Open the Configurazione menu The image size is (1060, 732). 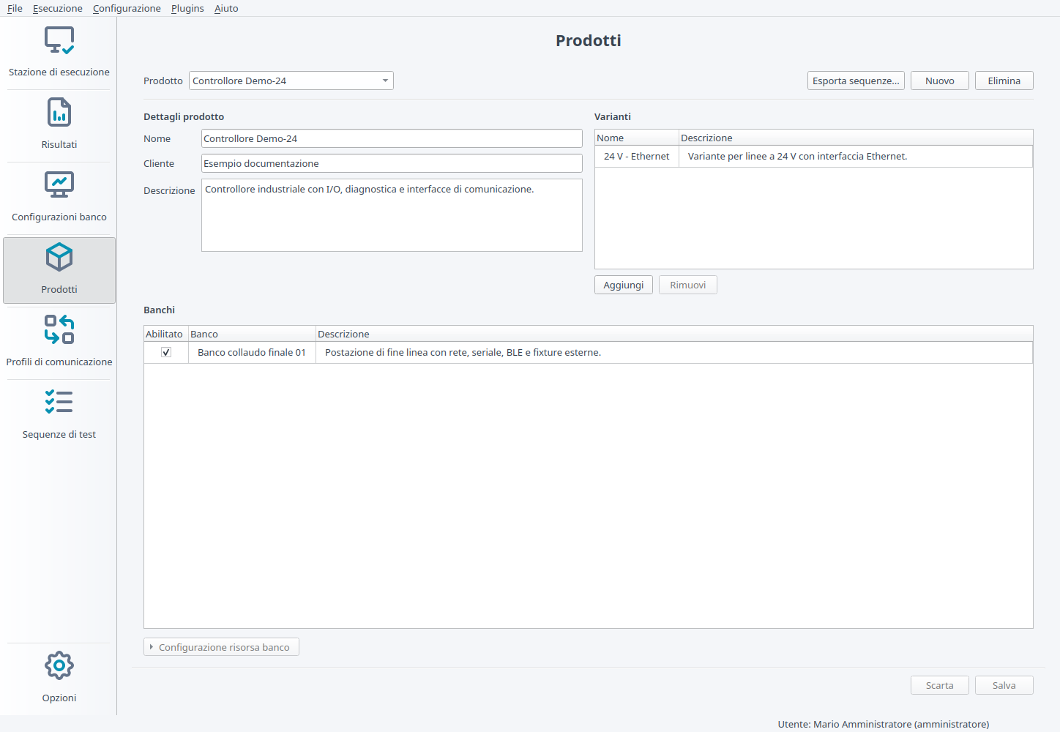click(127, 8)
